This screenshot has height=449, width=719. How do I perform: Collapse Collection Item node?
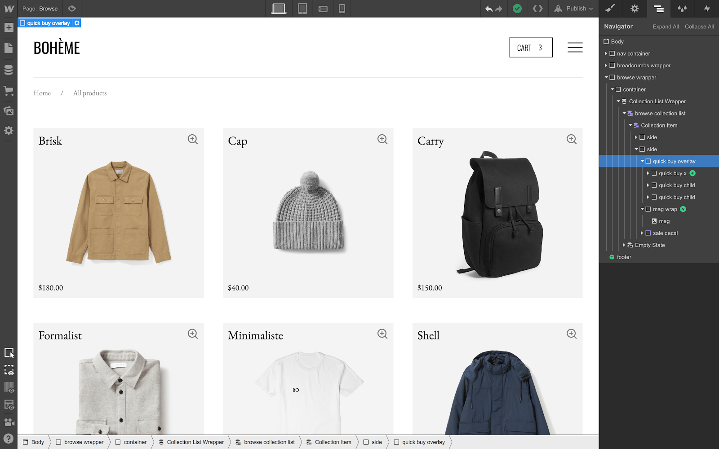[x=630, y=125]
